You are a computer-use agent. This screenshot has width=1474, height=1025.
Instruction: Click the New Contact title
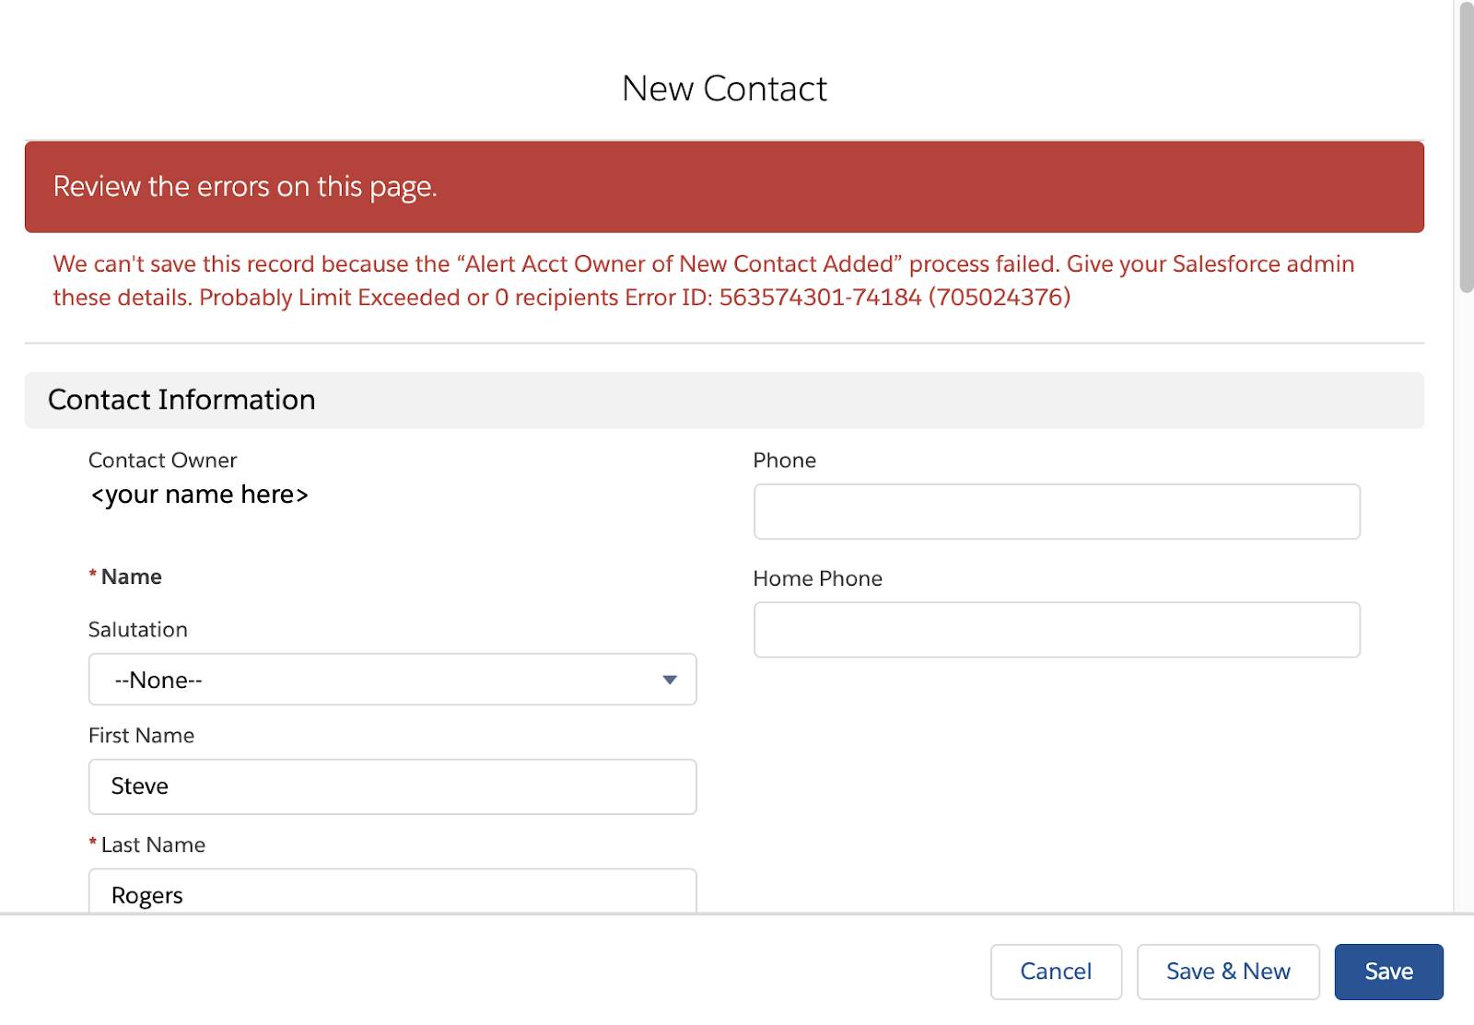pyautogui.click(x=724, y=88)
